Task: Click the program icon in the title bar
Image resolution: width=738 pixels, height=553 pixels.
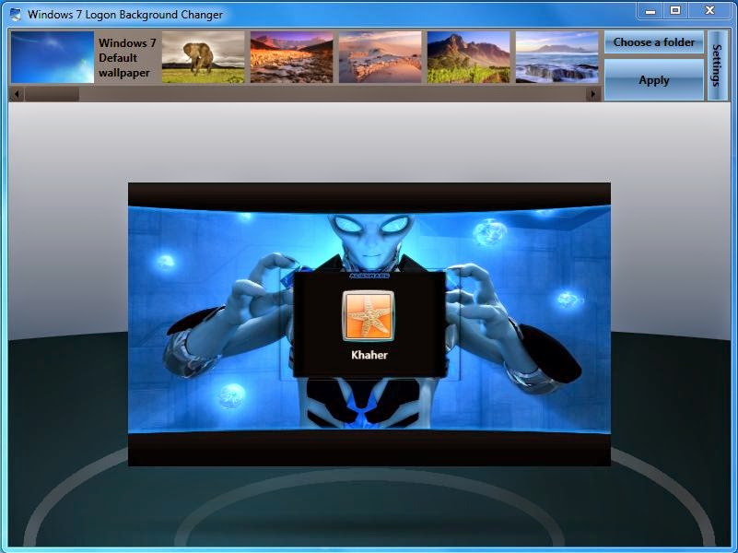Action: point(13,14)
